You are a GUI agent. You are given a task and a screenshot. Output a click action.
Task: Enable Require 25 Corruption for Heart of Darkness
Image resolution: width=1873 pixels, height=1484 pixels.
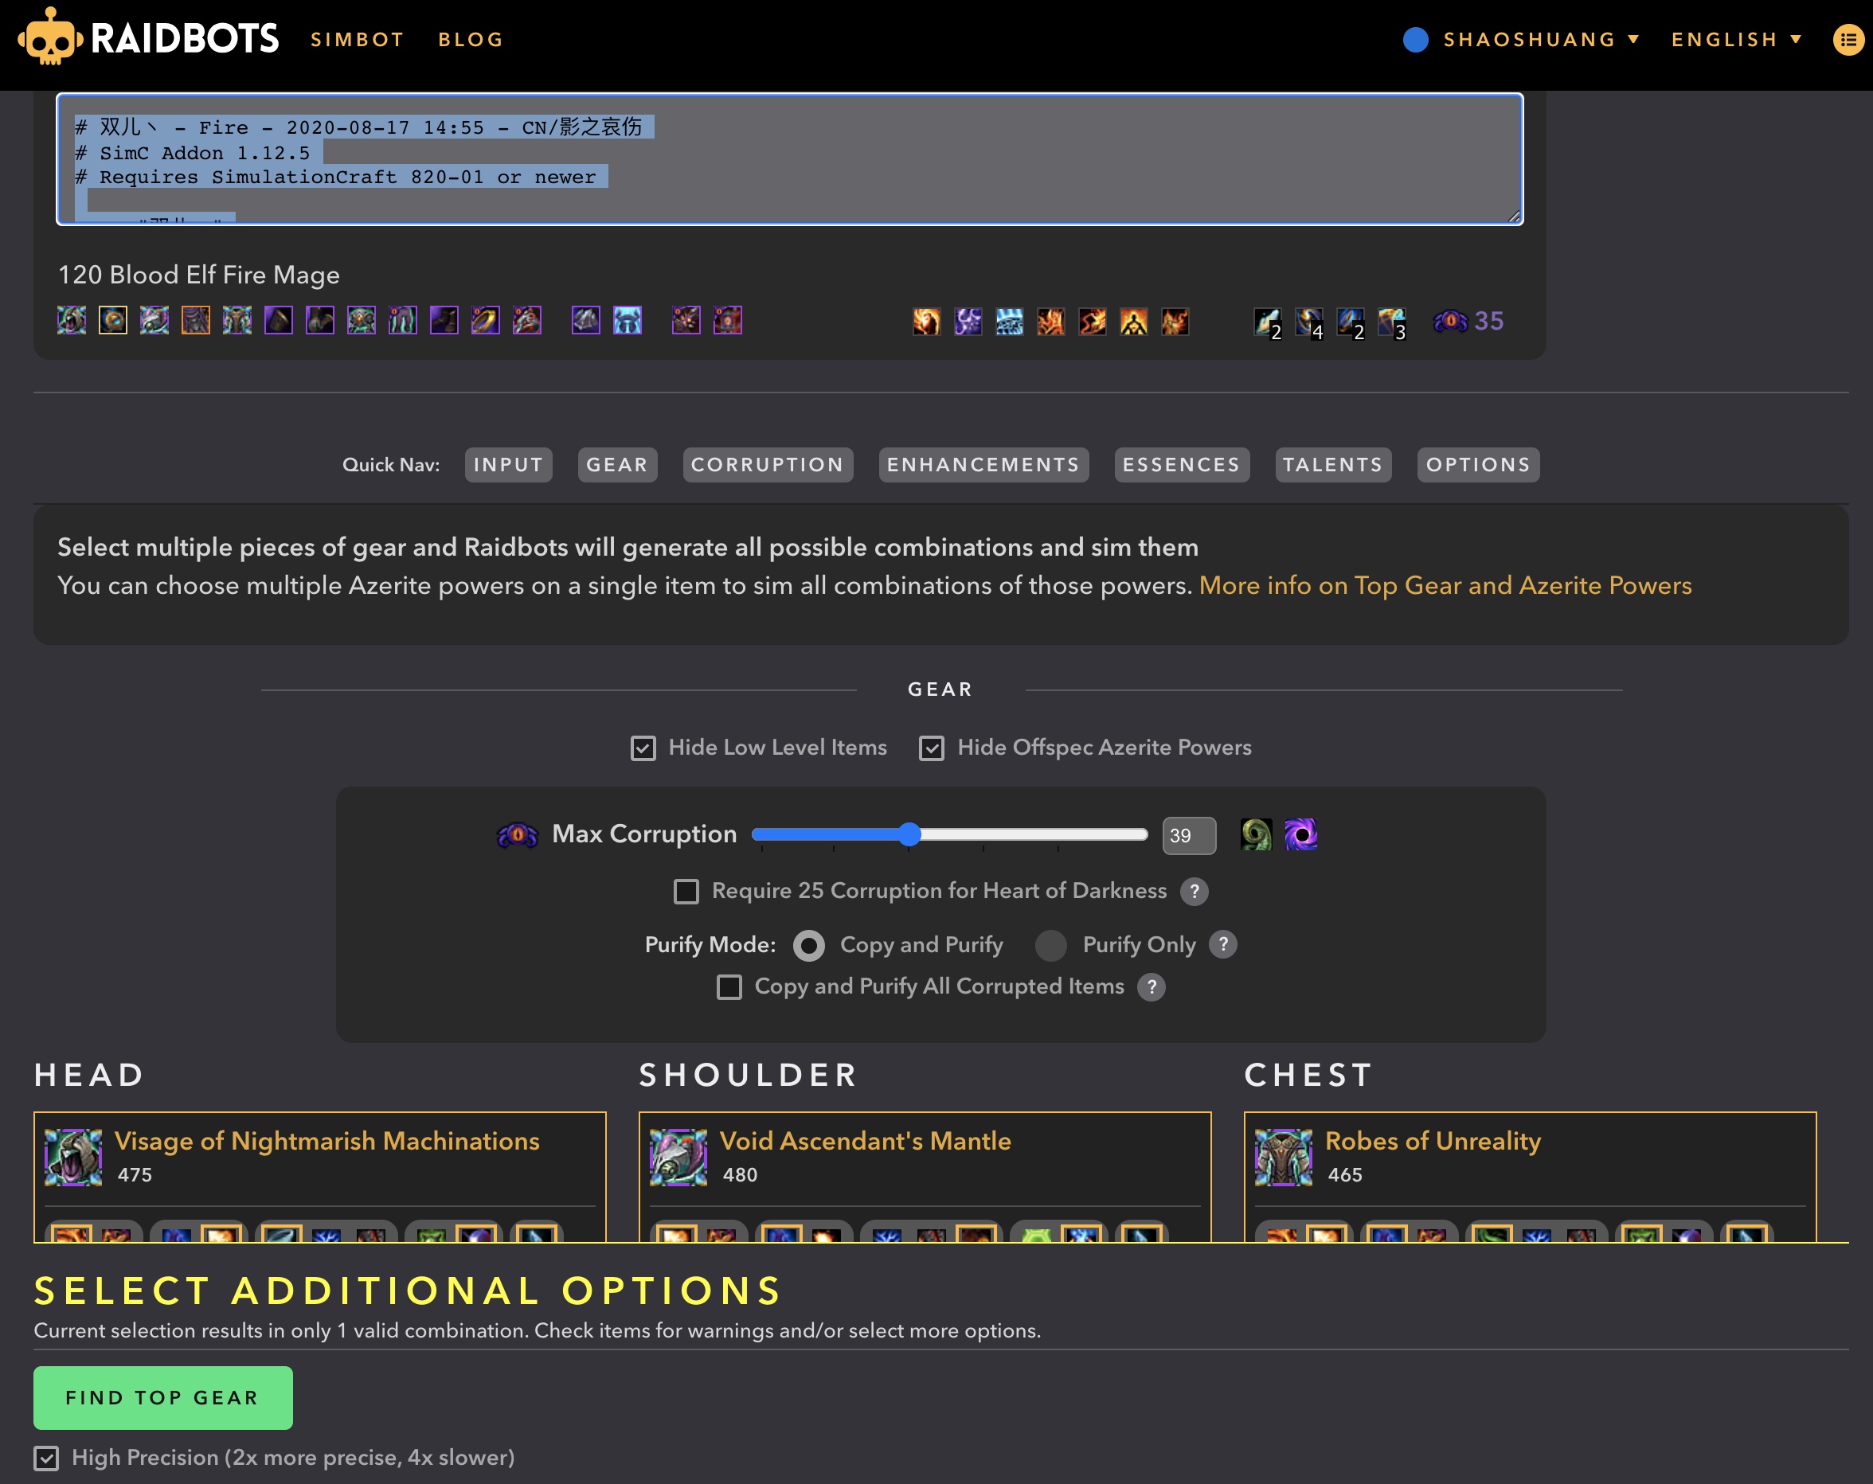coord(686,891)
